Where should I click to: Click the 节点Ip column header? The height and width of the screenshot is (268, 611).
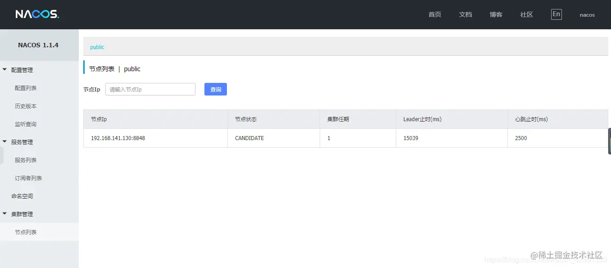pyautogui.click(x=155, y=119)
